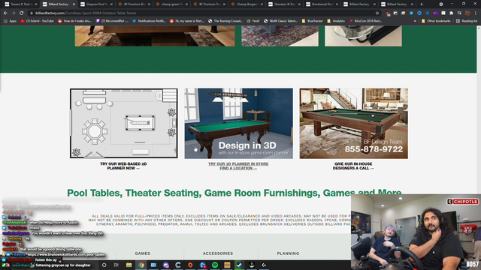Click 'Try our 3D planner in store' link
Viewport: 481px width, 270px height.
coord(238,166)
